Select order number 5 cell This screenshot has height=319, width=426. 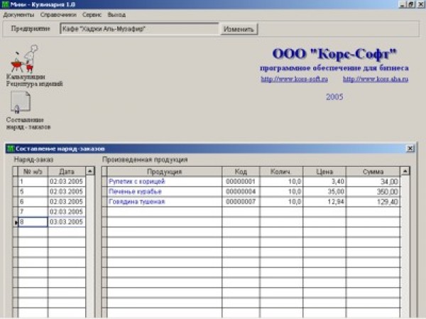pyautogui.click(x=33, y=192)
